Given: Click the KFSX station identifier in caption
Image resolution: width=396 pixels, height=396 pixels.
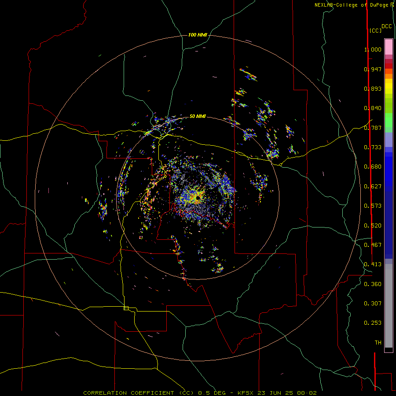Looking at the screenshot, I should point(246,393).
